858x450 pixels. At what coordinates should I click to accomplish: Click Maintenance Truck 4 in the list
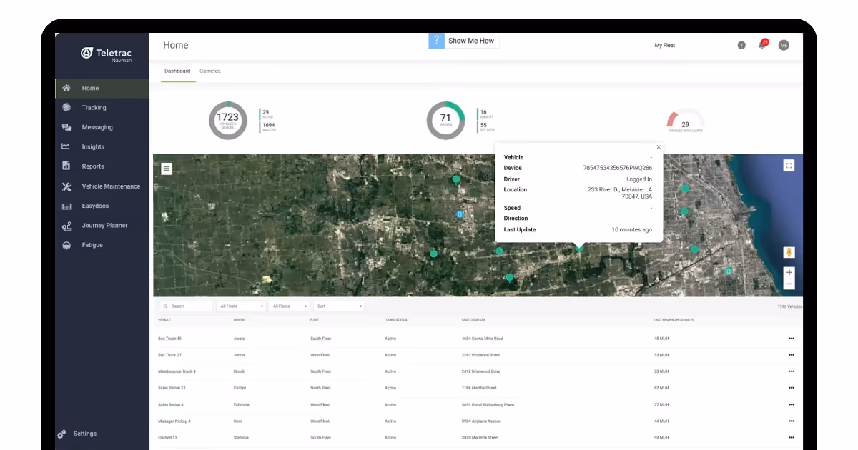(177, 371)
